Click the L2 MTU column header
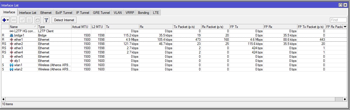Image resolution: width=350 pixels, height=110 pixels. tap(98, 27)
